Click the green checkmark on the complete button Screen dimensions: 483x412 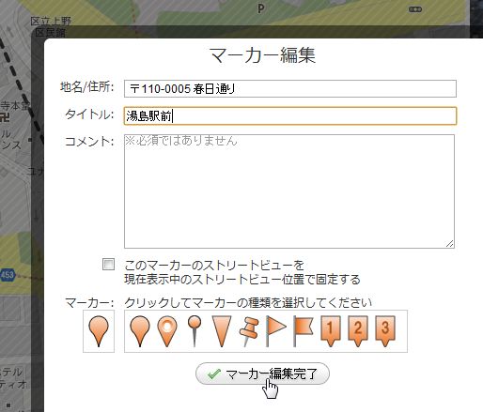[213, 374]
